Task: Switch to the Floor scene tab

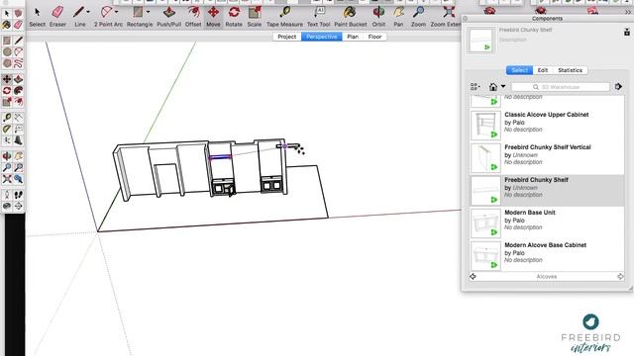Action: (374, 37)
